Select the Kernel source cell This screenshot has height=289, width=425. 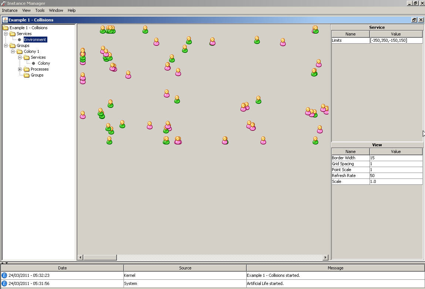[x=185, y=275]
